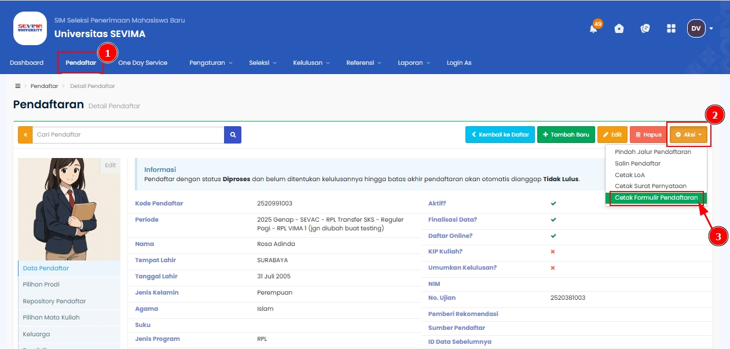This screenshot has width=730, height=349.
Task: Open Pilihan Prodi in the sidebar
Action: coord(41,285)
